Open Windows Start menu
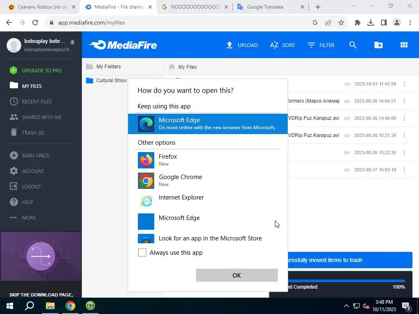Image resolution: width=419 pixels, height=314 pixels. 10,306
